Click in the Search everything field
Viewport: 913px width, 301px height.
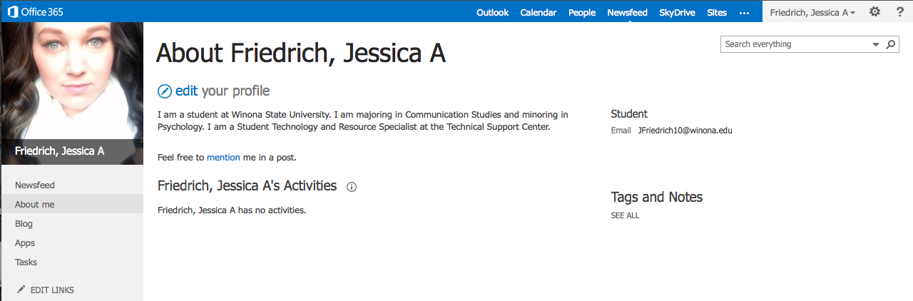click(795, 44)
